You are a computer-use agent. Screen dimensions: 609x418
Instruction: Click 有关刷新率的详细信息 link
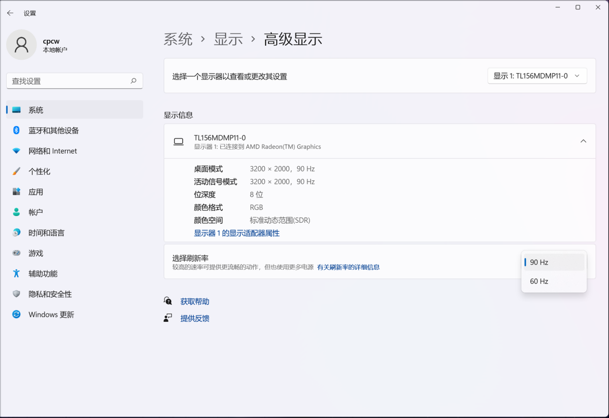coord(348,267)
